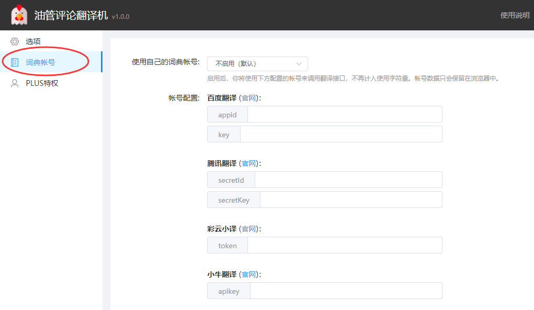Open 腾讯翻译 官网 link
This screenshot has width=534, height=310.
pos(248,164)
